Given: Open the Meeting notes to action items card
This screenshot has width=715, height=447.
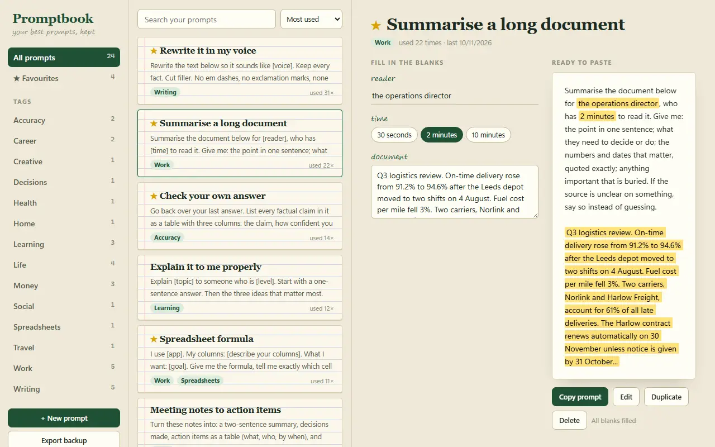Looking at the screenshot, I should 240,422.
